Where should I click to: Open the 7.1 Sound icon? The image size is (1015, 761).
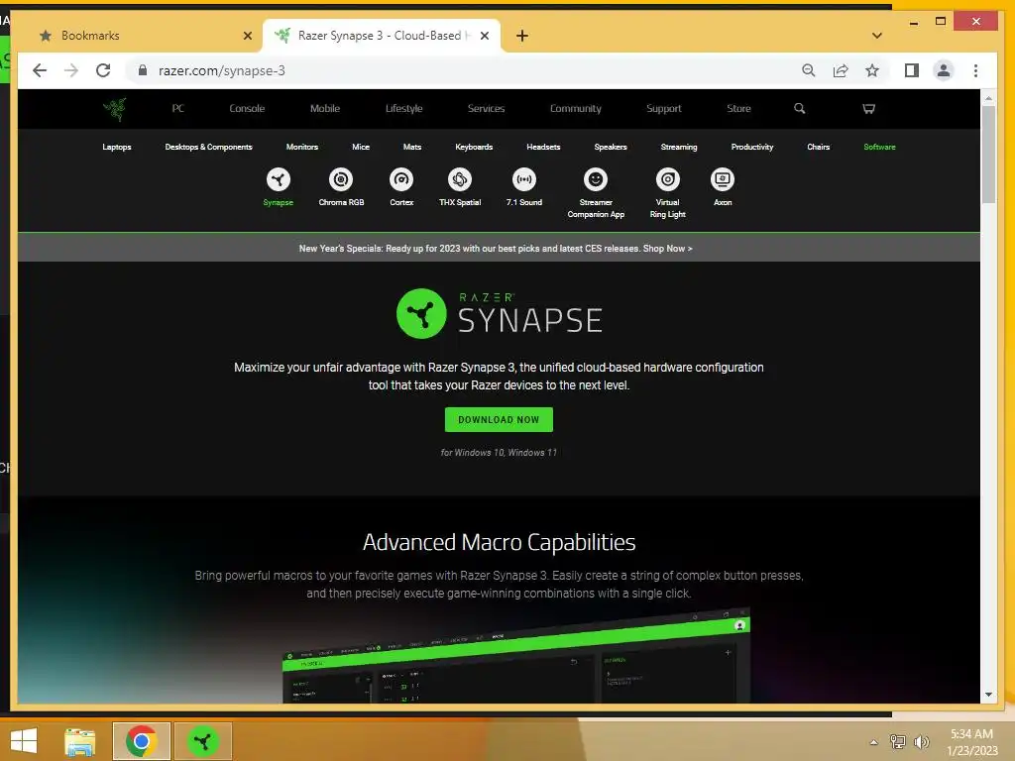click(x=524, y=180)
